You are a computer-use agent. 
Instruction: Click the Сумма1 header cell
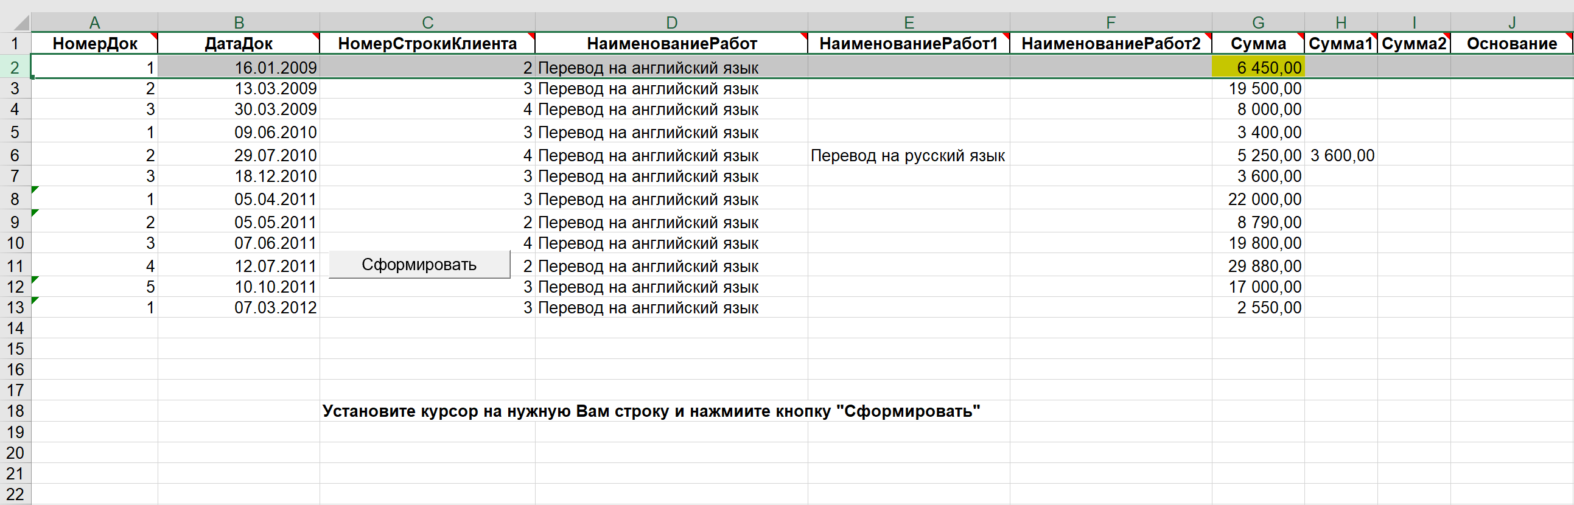1341,43
